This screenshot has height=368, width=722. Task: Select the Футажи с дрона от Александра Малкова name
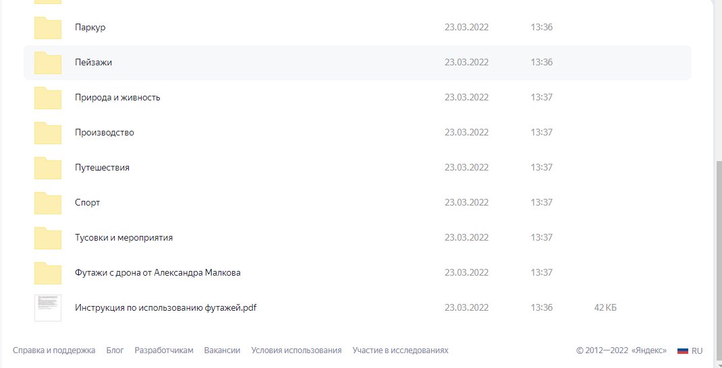[157, 273]
